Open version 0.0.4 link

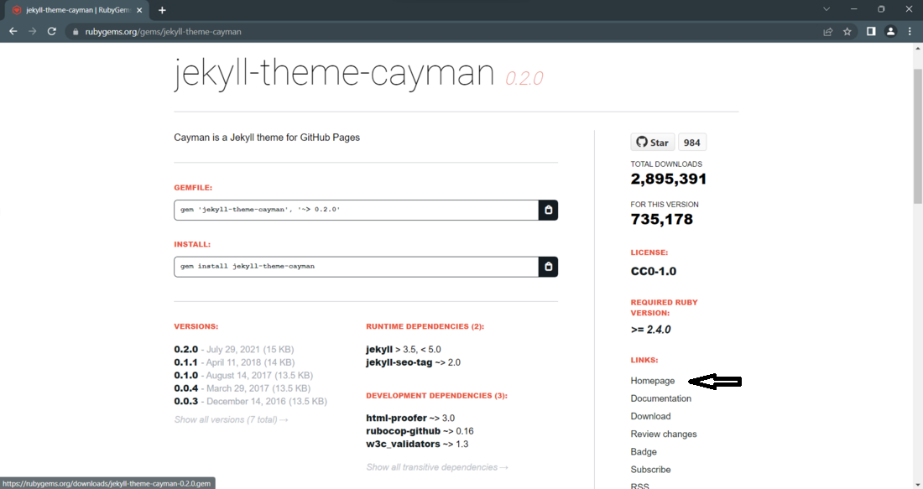pyautogui.click(x=186, y=388)
